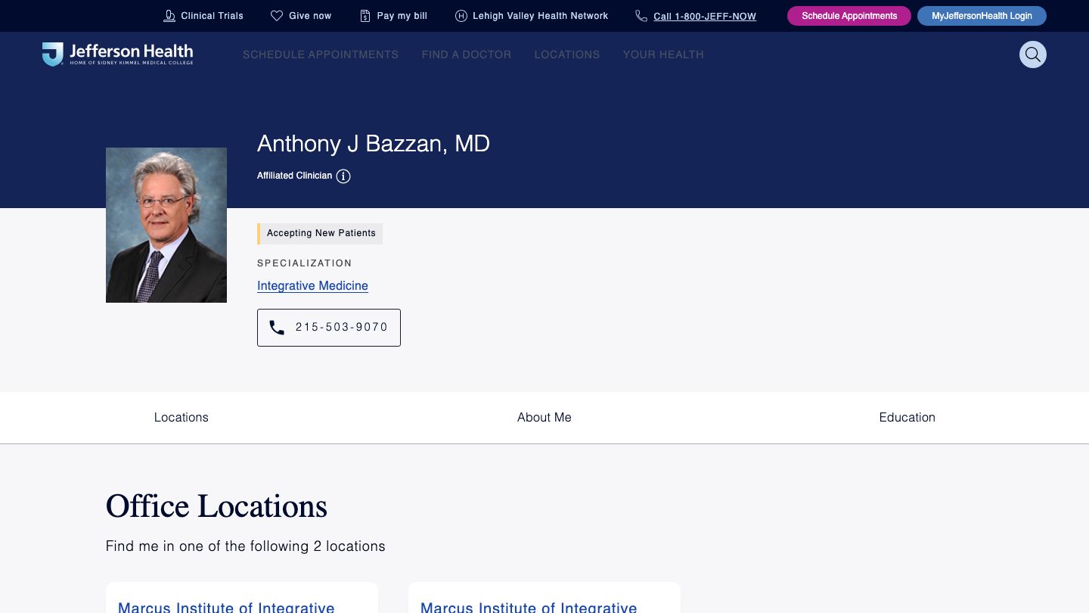Select the Education tab
Screen dimensions: 1089x613
[x=907, y=417]
